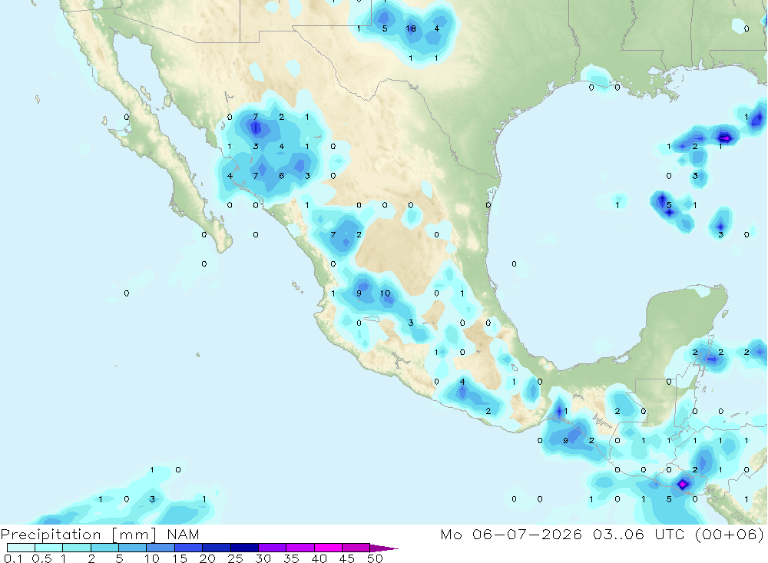
Task: Click the 'Mo 06-07-2026' date text
Action: pos(511,534)
